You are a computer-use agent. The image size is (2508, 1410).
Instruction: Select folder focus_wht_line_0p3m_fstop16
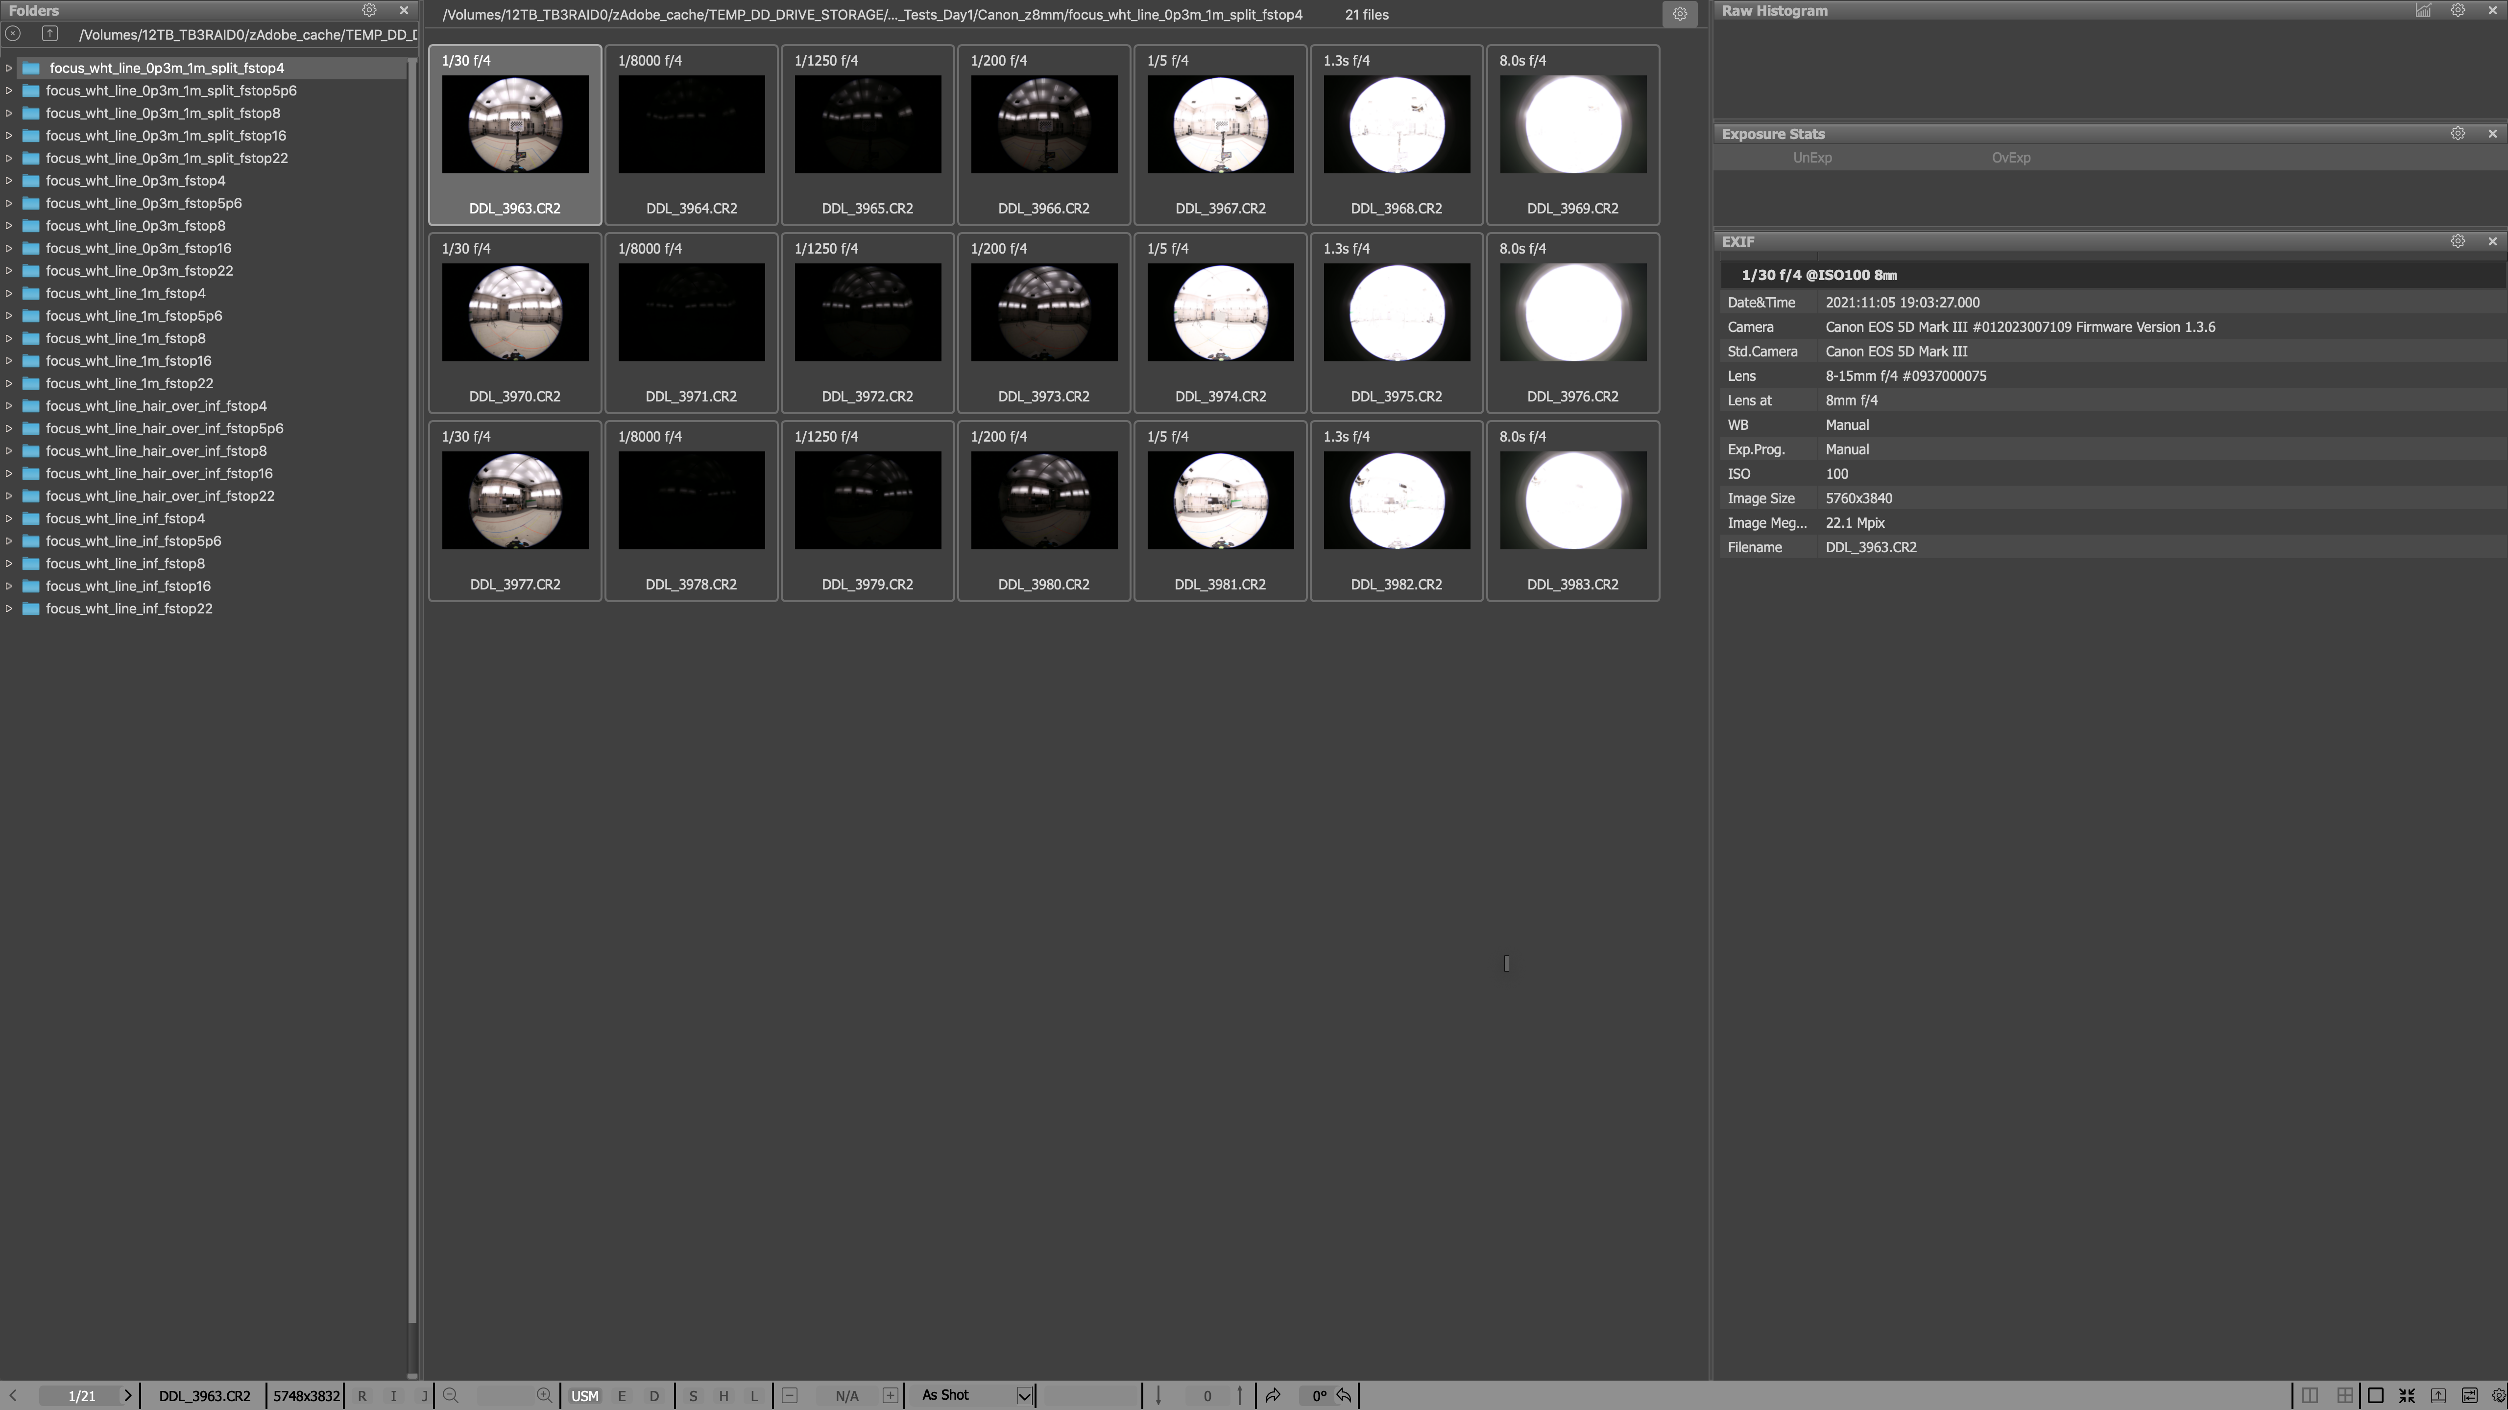coord(138,248)
